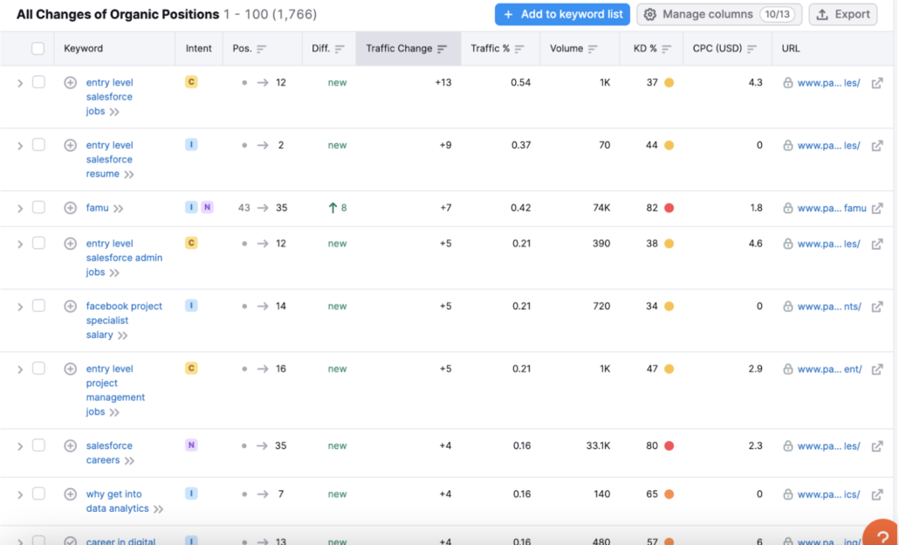Image resolution: width=899 pixels, height=545 pixels.
Task: Click the plus-circle icon beside the famu keyword
Action: (70, 208)
